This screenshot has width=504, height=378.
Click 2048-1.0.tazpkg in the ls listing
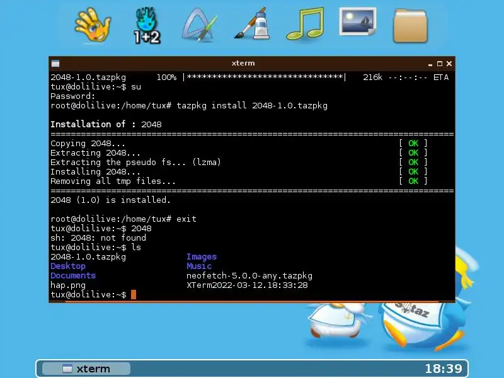88,257
